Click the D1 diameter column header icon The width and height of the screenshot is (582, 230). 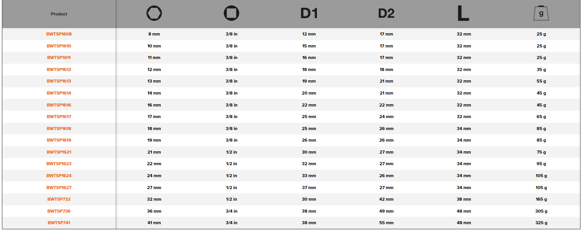pos(309,14)
